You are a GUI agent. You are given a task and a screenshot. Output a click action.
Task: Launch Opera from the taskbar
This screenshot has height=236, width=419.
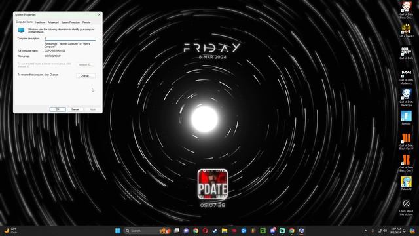click(205, 231)
